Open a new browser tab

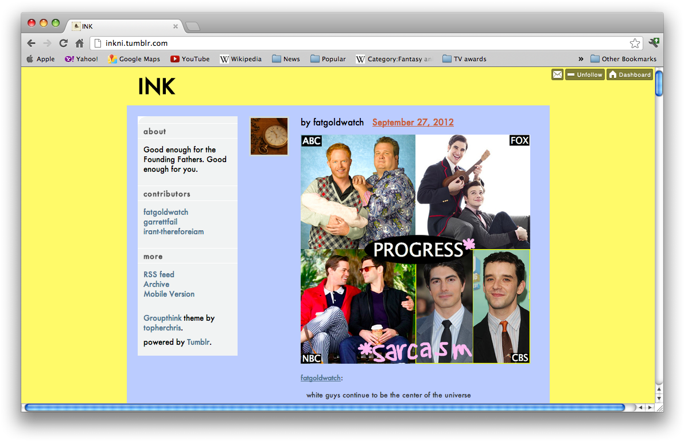193,26
